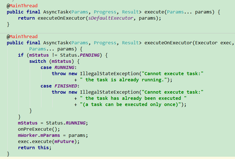
Task: Click the string "(a task can be executed only once)"
Action: (x=130, y=104)
